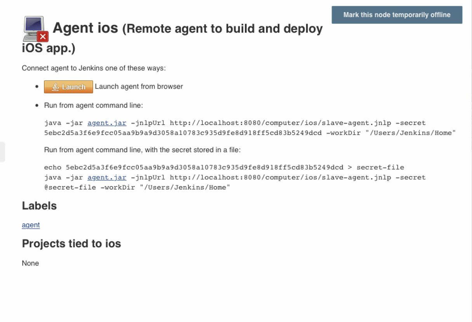This screenshot has width=472, height=322.
Task: Expand the collapsed side panel handle
Action: 2,152
